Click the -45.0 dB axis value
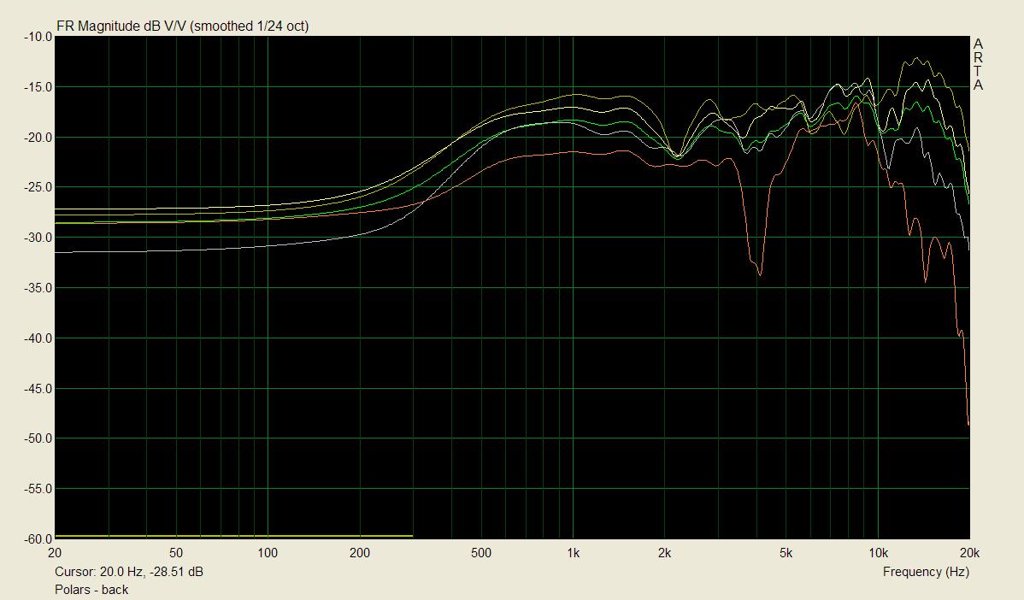Screen dimensions: 1024x600 [38, 389]
